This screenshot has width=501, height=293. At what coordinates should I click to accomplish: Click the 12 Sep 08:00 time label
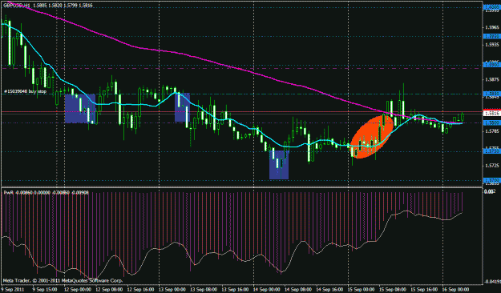coord(109,289)
